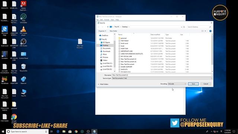Select the HandBrake desktop icon

(x=4, y=80)
